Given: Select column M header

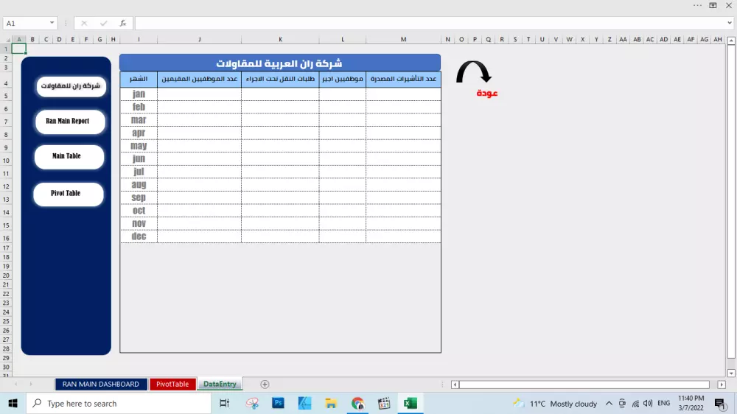Looking at the screenshot, I should [403, 40].
